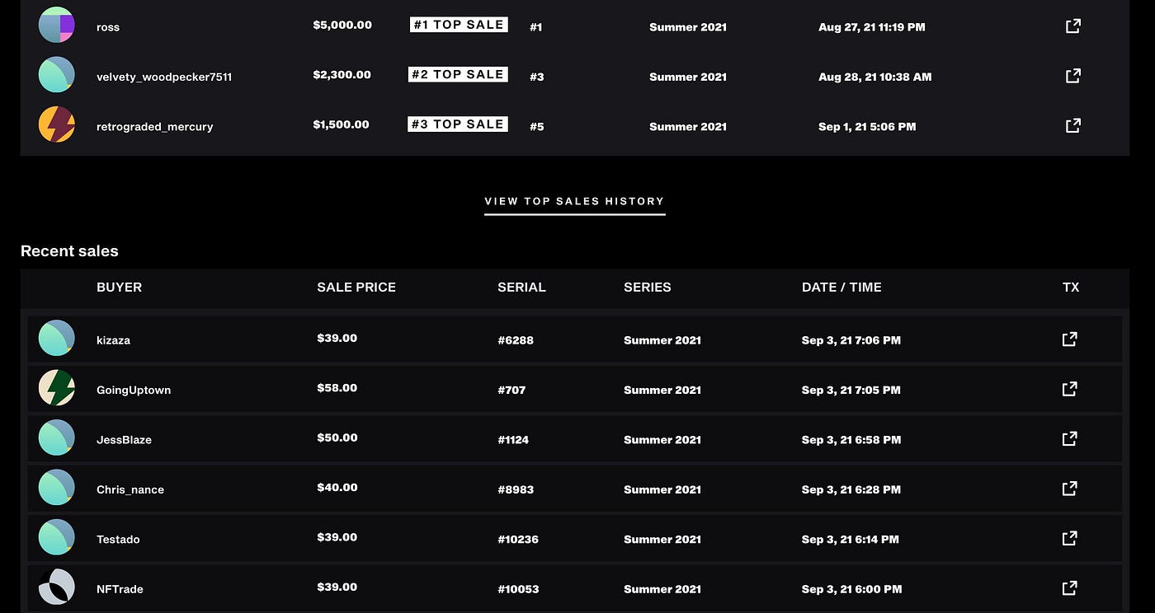Open buyer name velvety_woodpecker7511
Screen dimensions: 1155x613
(164, 77)
